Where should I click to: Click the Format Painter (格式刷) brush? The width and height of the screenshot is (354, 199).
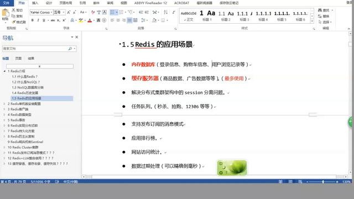[x=13, y=22]
